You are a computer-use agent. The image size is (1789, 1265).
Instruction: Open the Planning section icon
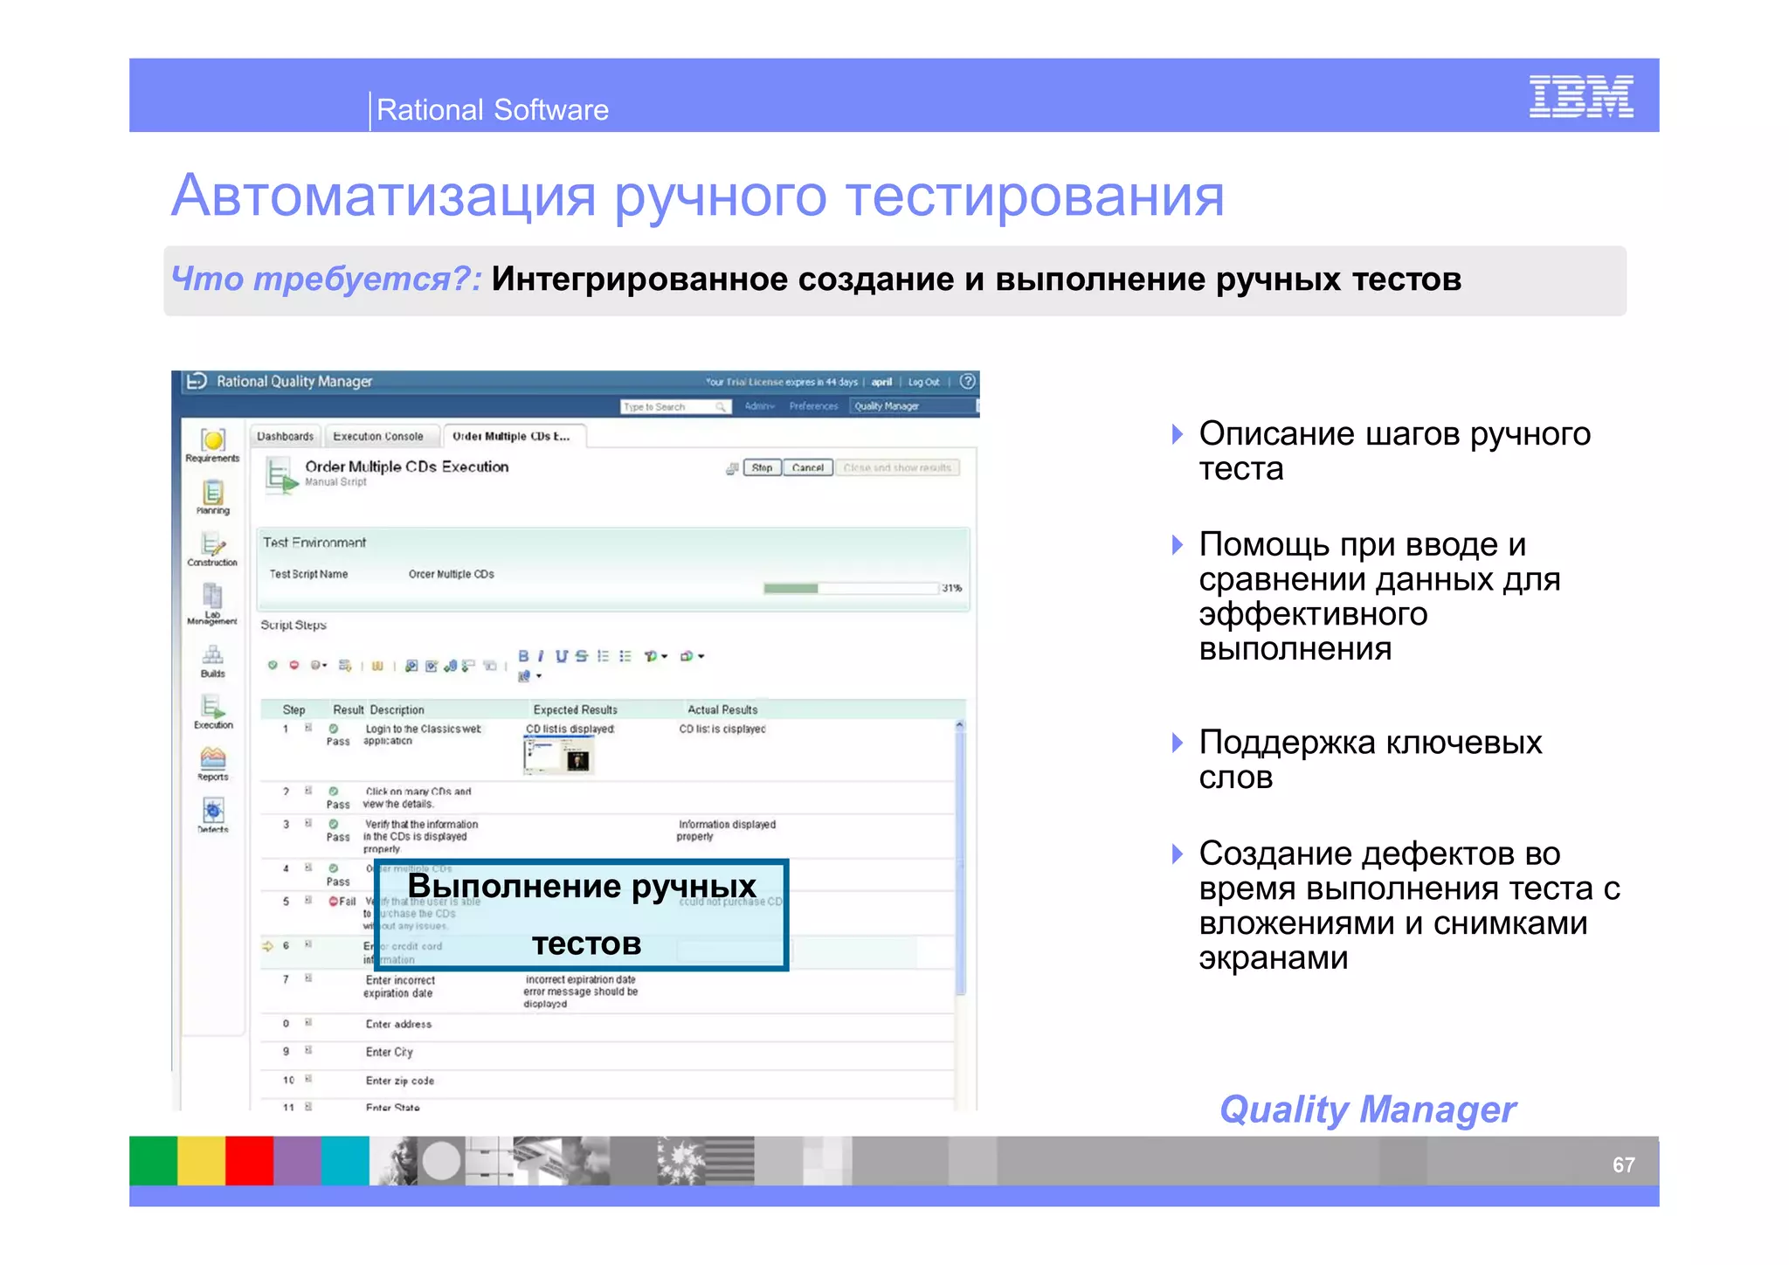point(212,493)
